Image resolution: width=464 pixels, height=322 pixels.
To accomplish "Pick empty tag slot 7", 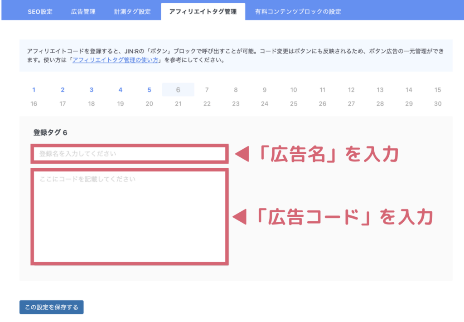I will coord(207,90).
